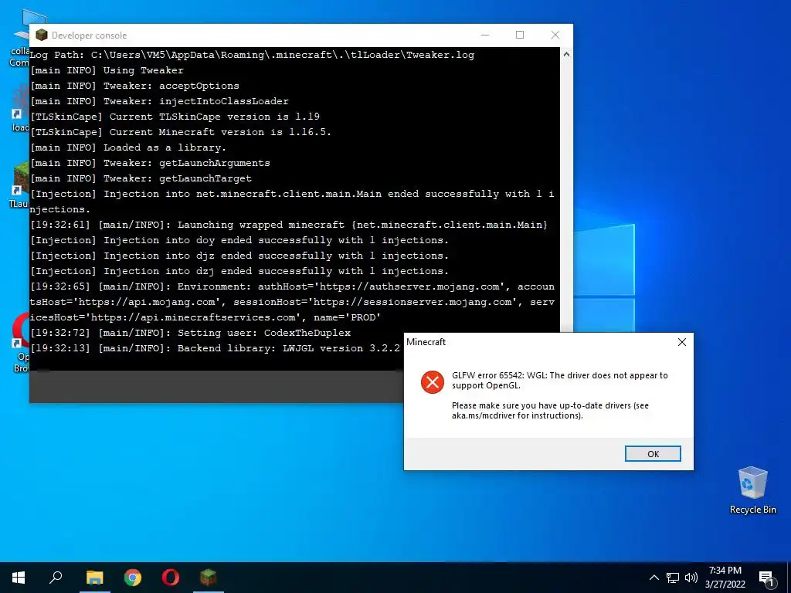791x593 pixels.
Task: Click the 'Backend library: LWJGL version' line
Action: coord(215,348)
